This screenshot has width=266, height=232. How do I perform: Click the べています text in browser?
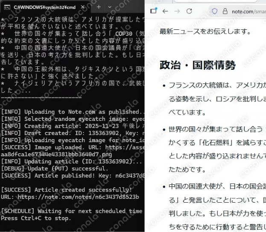click(x=187, y=112)
